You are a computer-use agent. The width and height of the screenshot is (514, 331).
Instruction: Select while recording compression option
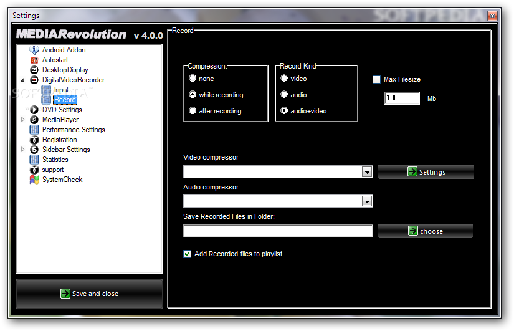click(193, 95)
